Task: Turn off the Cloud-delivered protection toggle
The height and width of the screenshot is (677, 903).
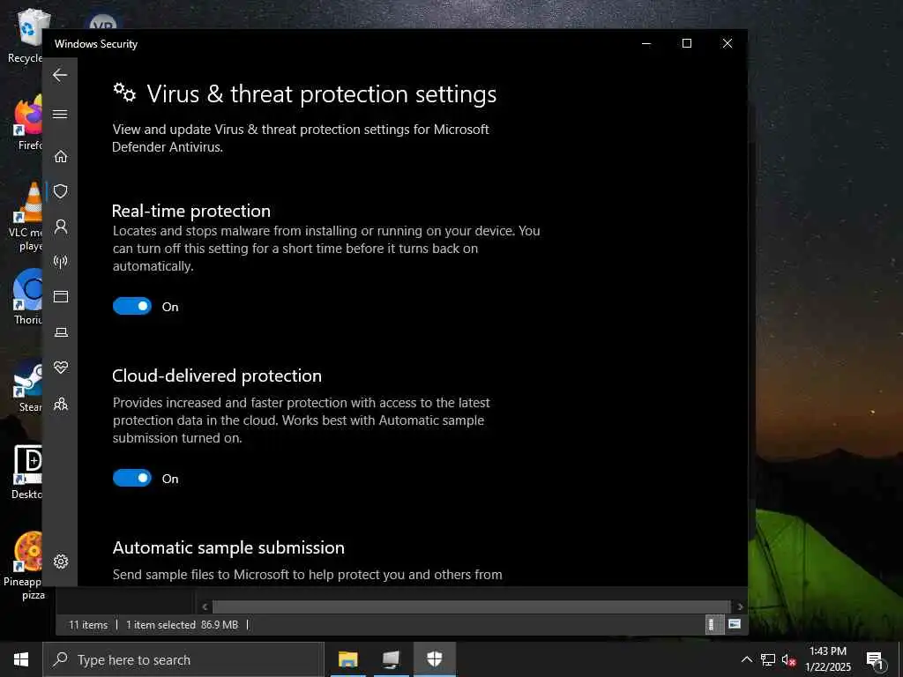Action: click(132, 478)
